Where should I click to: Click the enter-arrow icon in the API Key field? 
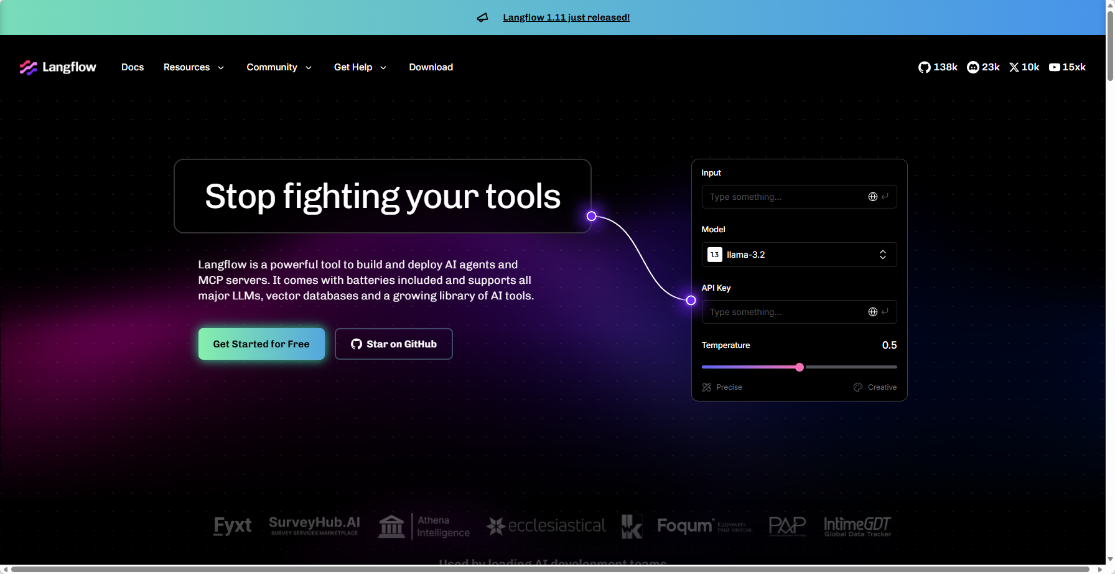885,311
